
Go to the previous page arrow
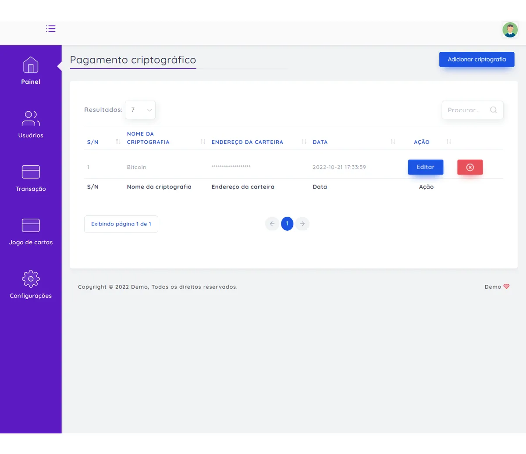pyautogui.click(x=272, y=224)
